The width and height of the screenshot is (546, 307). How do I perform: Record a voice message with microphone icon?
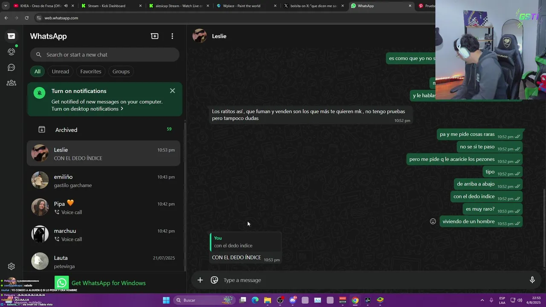click(x=532, y=280)
